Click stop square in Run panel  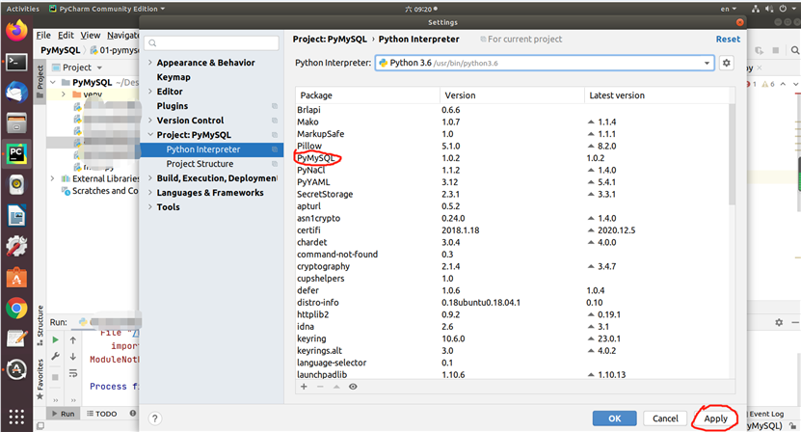tap(55, 377)
